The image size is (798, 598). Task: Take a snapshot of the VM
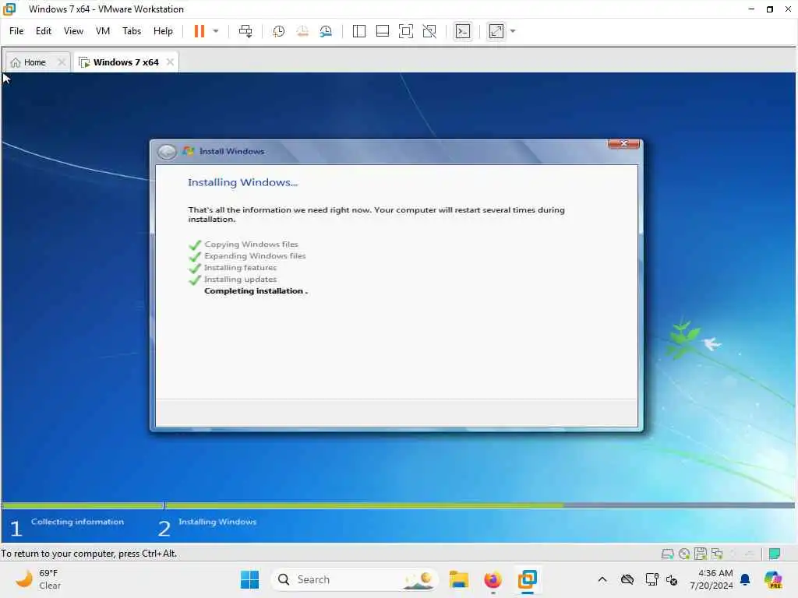pos(278,31)
